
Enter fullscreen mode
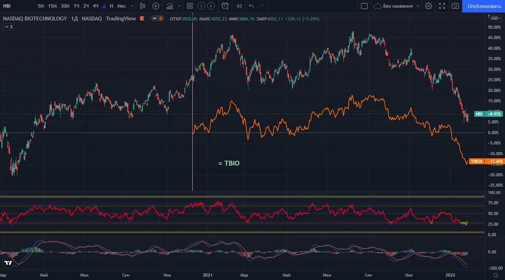pos(442,6)
